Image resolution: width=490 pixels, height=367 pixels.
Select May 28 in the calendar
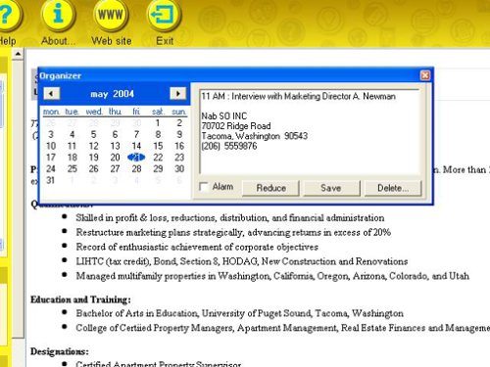pyautogui.click(x=136, y=169)
